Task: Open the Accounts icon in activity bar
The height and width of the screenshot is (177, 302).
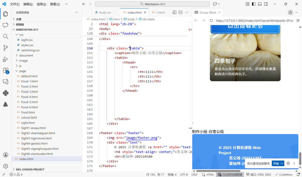Action: tap(5, 155)
